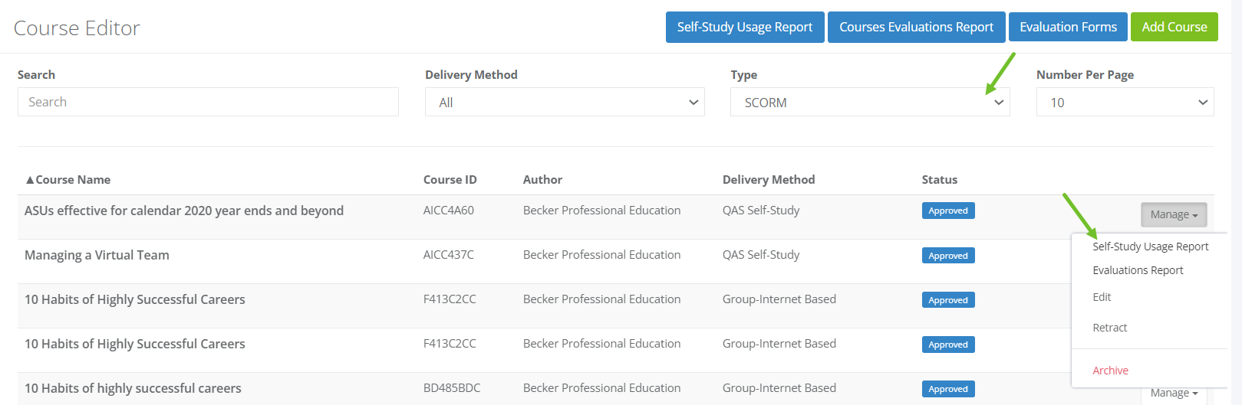
Task: Select Retract in the Manage menu
Action: tap(1109, 328)
